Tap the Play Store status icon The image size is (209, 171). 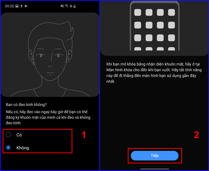(26, 6)
